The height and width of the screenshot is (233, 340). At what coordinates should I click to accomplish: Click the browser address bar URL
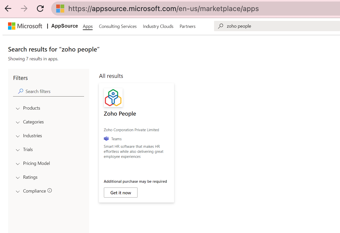click(163, 9)
